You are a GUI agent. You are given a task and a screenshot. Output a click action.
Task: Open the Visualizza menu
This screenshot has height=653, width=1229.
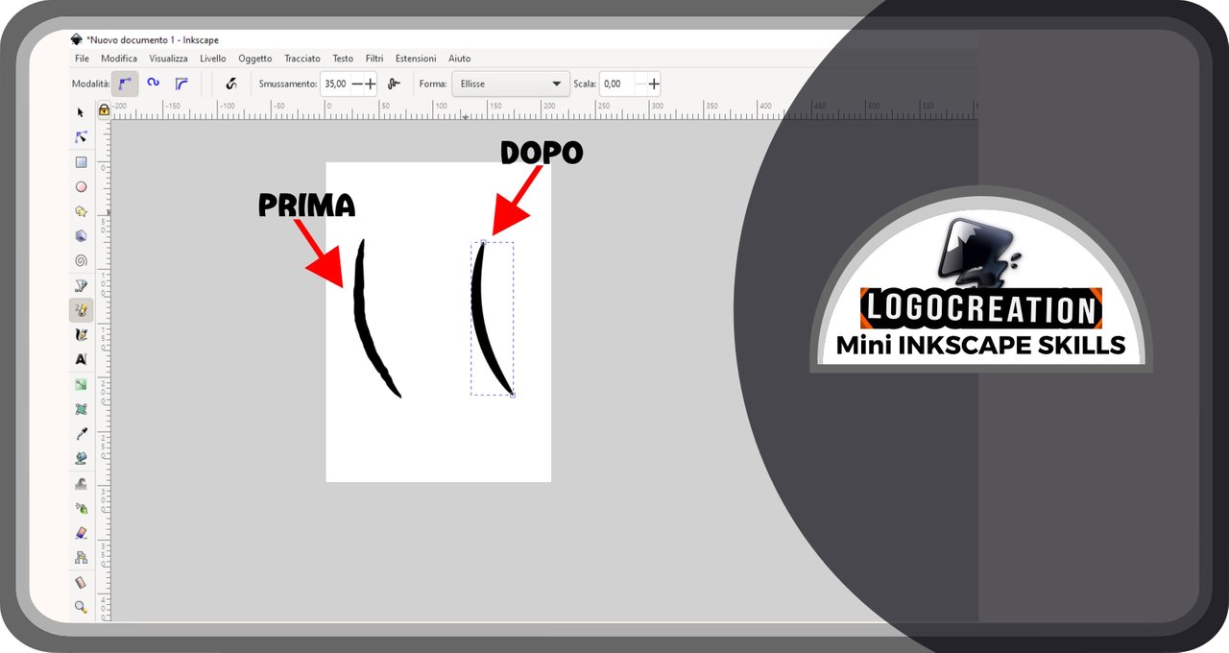pos(168,59)
